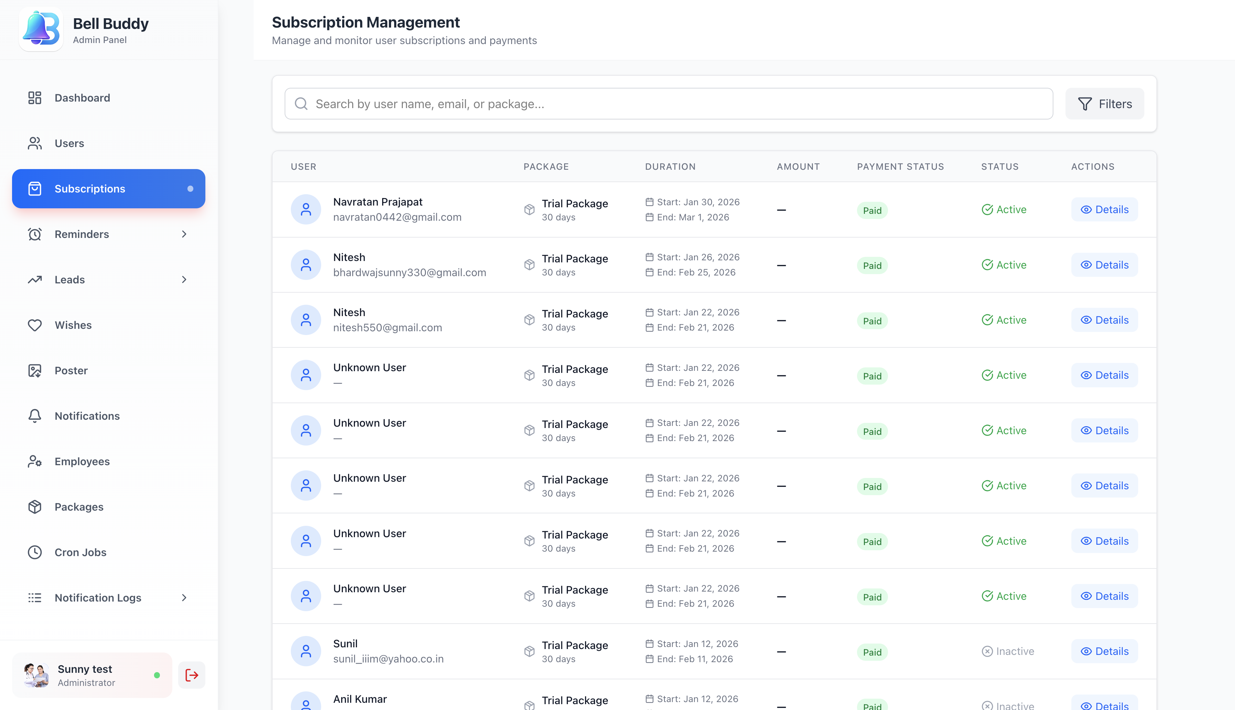Select the Dashboard grid icon
Viewport: 1235px width, 710px height.
coord(35,97)
